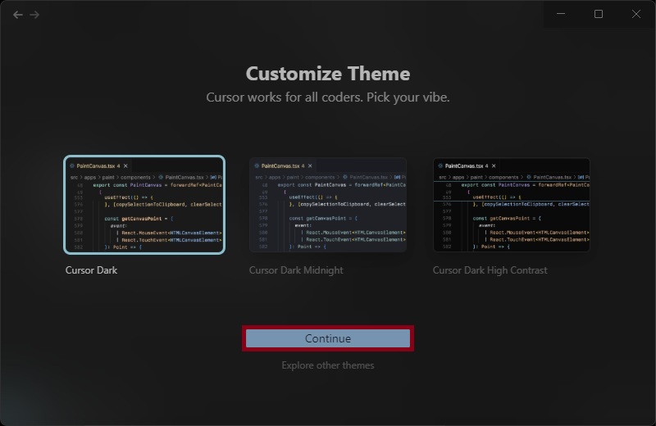
Task: Maximize the Cursor setup window
Action: point(599,14)
